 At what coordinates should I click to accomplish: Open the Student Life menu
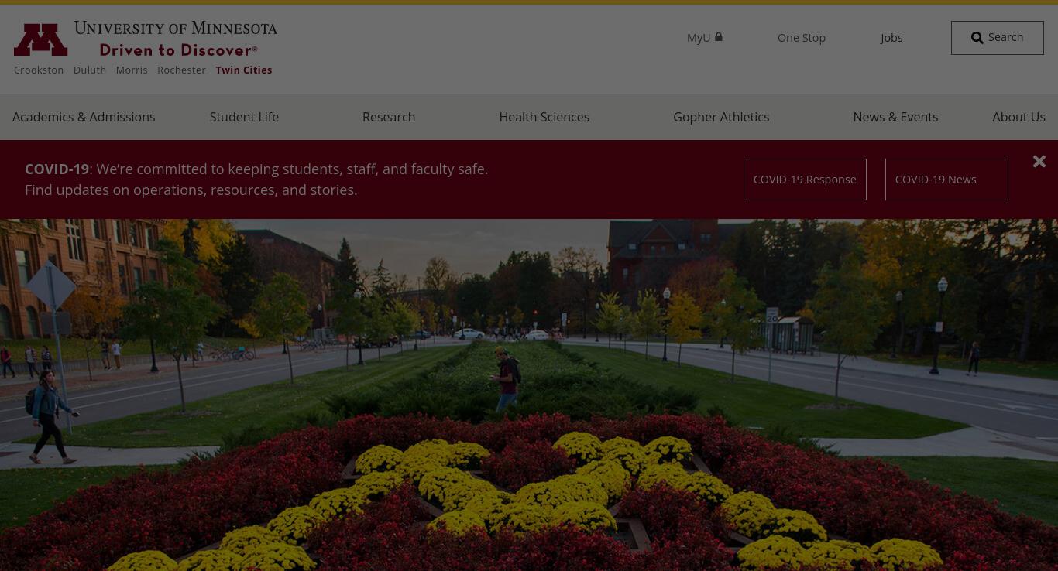coord(244,117)
